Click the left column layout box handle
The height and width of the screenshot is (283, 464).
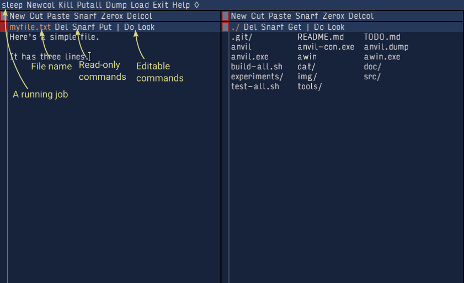coord(3,16)
